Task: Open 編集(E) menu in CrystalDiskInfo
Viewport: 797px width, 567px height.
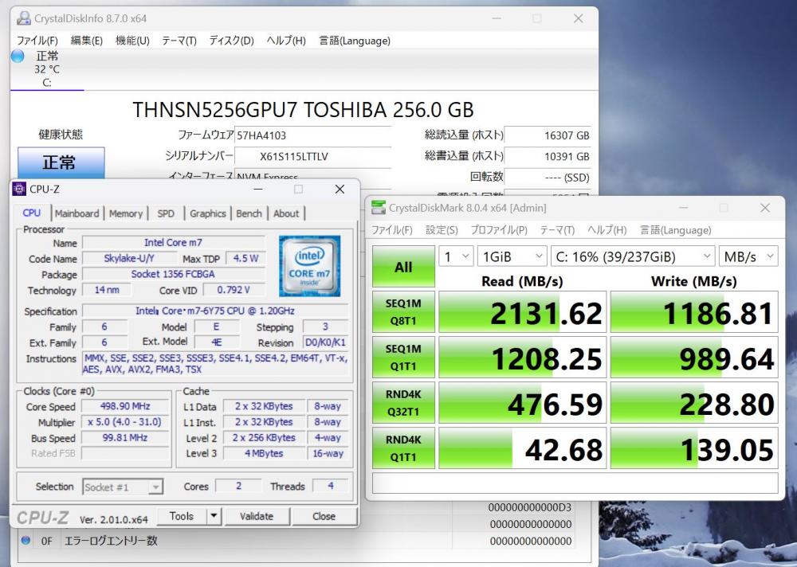Action: tap(86, 41)
